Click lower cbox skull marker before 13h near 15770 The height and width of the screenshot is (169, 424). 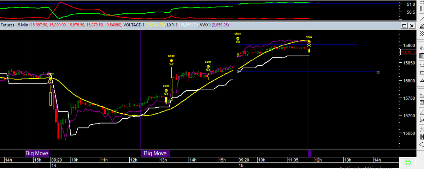166,92
